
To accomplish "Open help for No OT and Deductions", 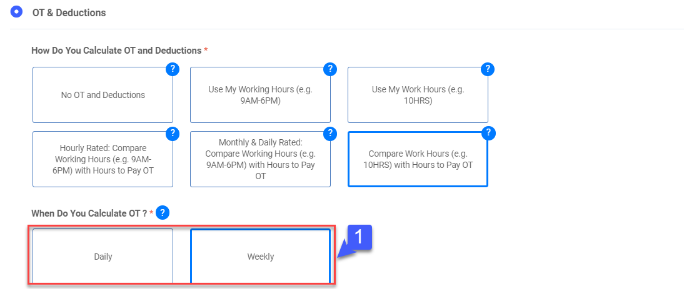I will click(x=173, y=69).
